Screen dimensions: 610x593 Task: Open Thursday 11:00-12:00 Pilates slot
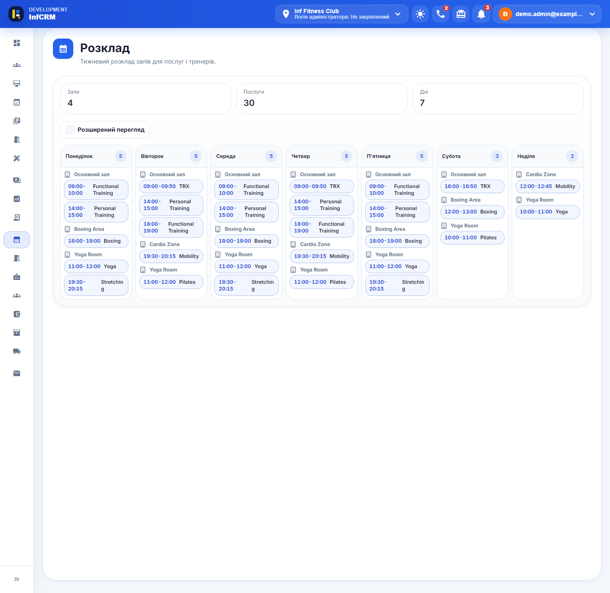tap(322, 282)
